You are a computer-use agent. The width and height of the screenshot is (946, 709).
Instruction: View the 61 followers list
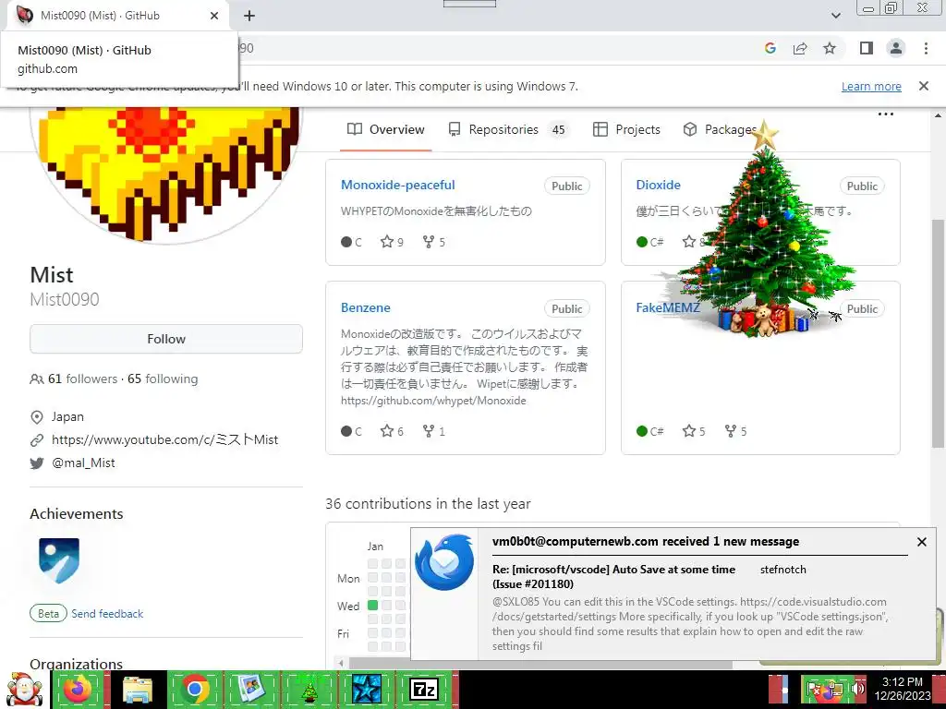(82, 379)
